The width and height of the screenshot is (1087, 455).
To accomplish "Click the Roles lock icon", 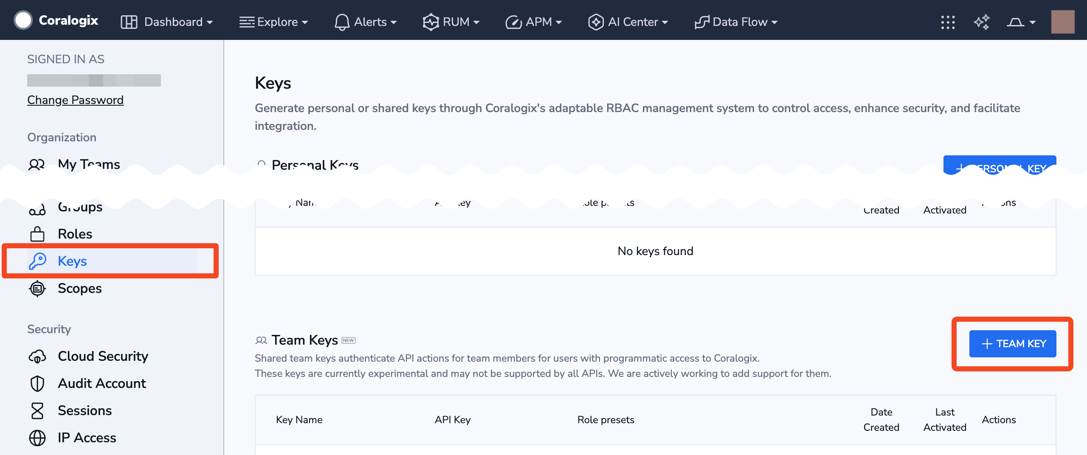I will point(37,234).
